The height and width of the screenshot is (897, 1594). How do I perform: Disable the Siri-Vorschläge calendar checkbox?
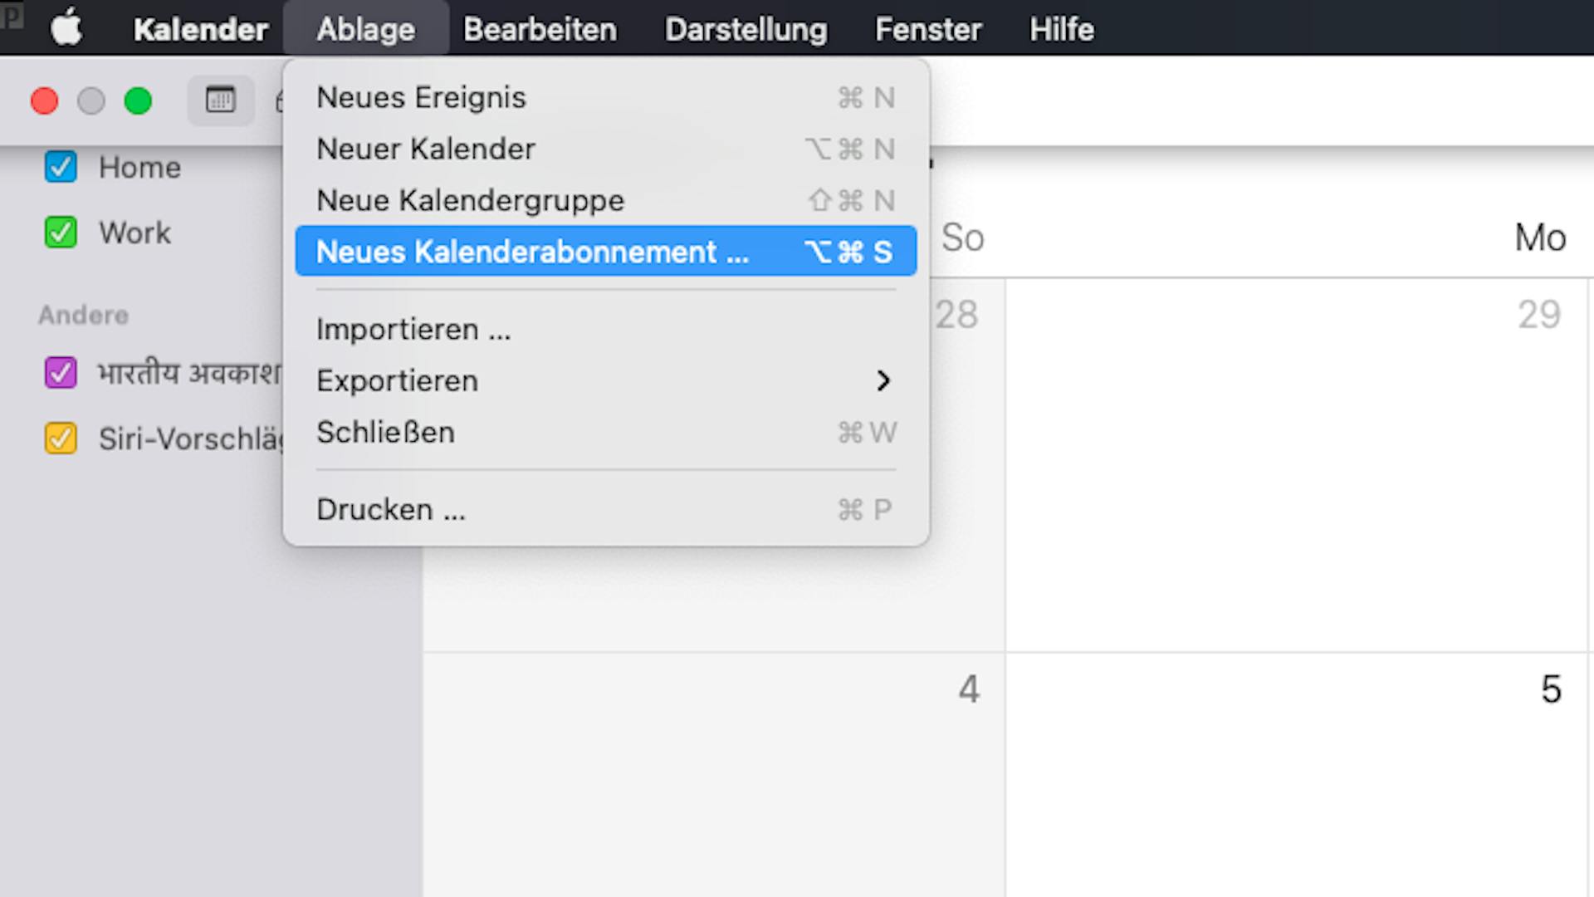[61, 439]
